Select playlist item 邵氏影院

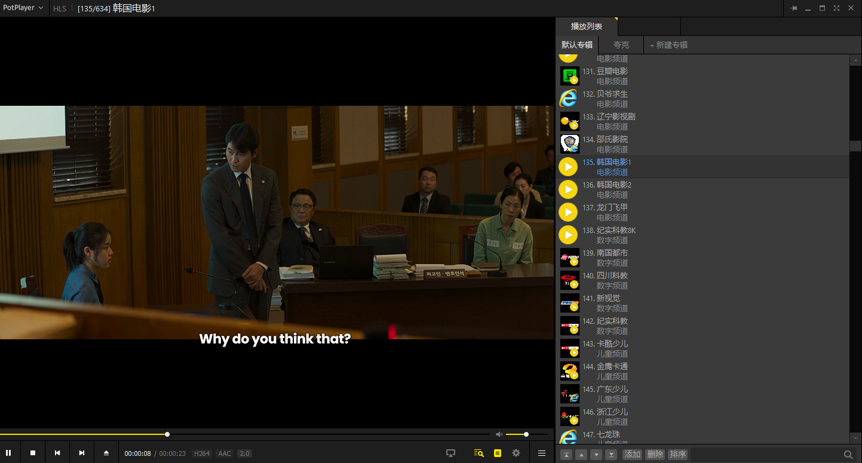click(x=704, y=144)
